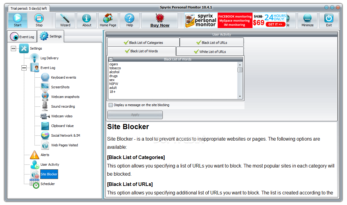The width and height of the screenshot is (347, 205).
Task: Select the Scheduler tree item label
Action: pos(47,184)
